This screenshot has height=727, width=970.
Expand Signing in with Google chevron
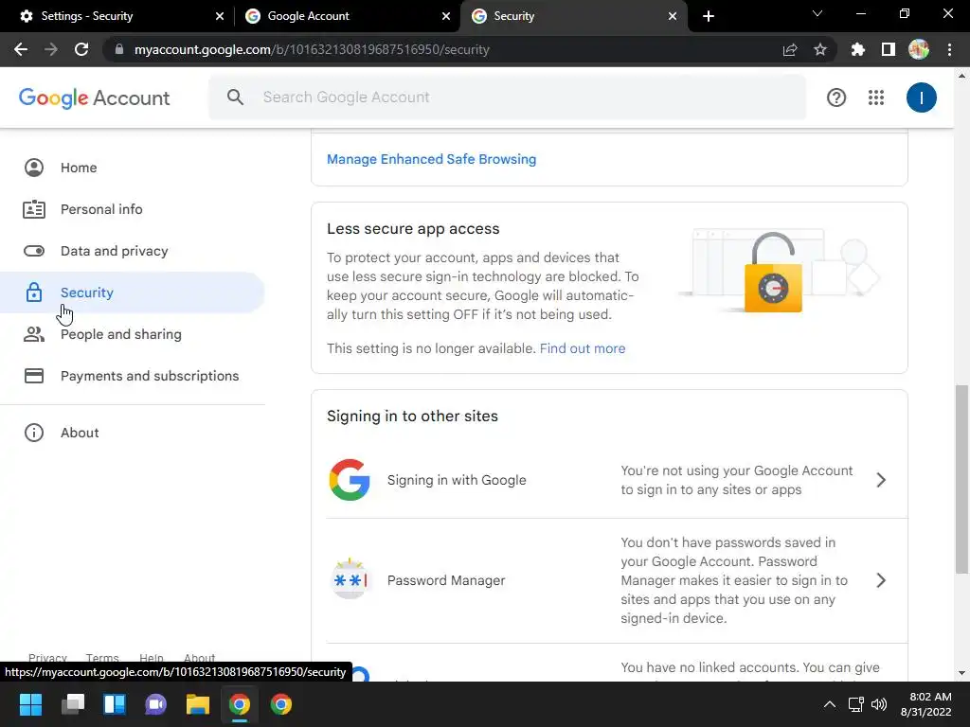(x=881, y=480)
